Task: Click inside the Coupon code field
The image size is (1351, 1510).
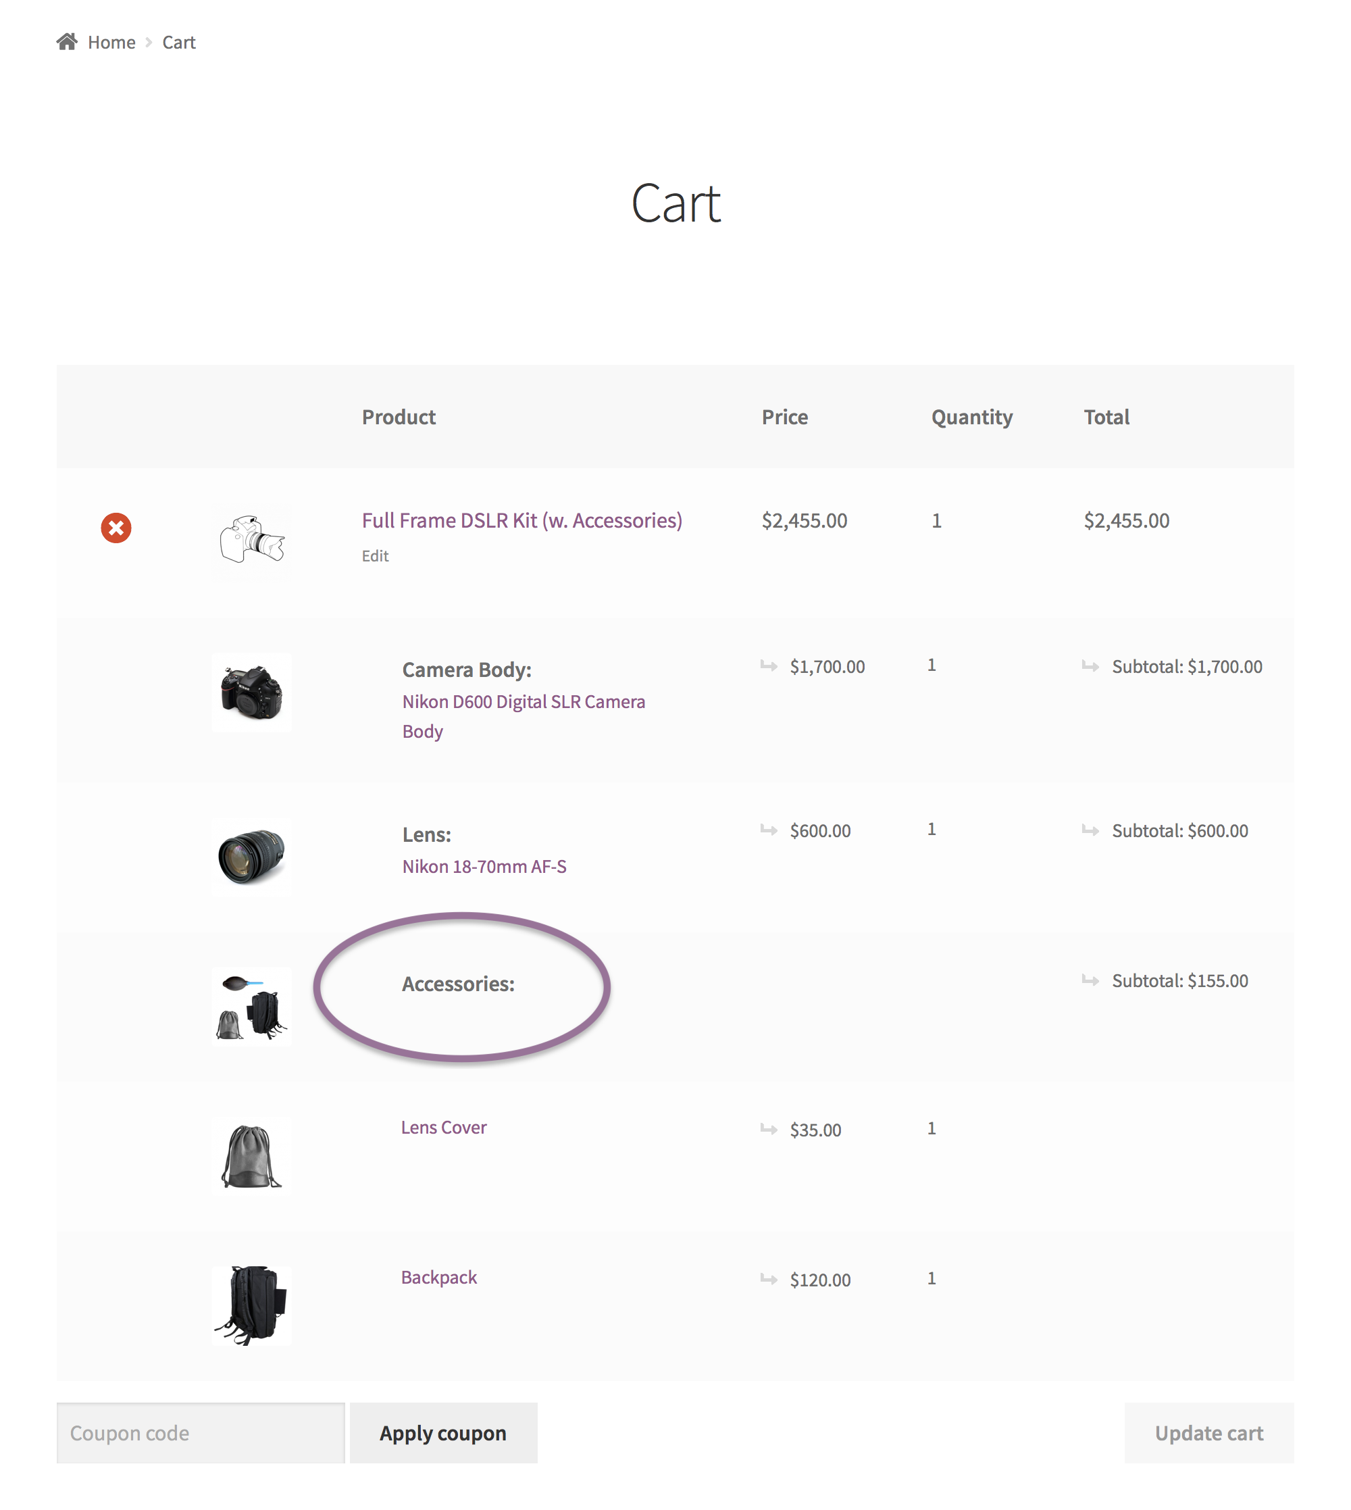Action: point(201,1432)
